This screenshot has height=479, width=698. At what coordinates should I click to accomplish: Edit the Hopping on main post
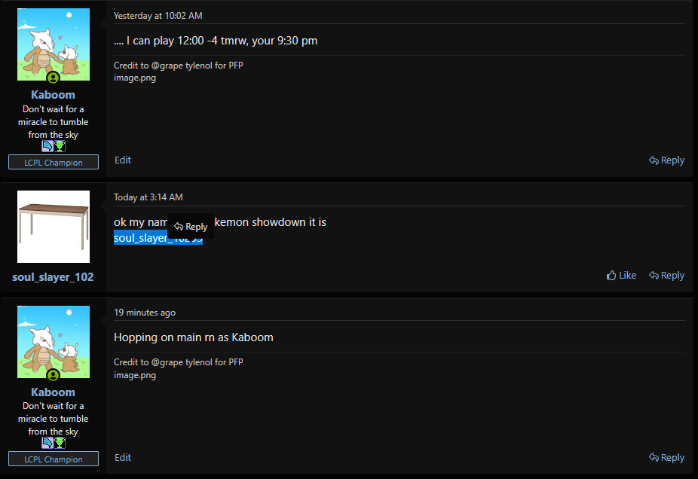122,457
